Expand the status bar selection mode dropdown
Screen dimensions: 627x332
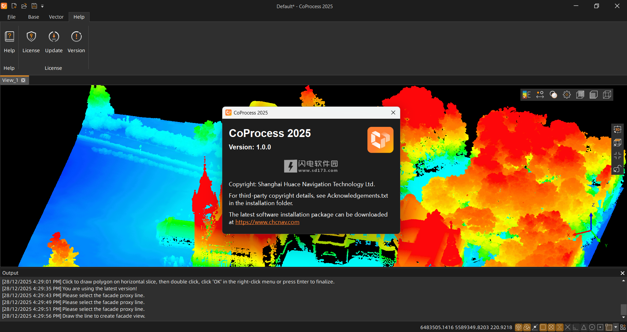(x=616, y=327)
